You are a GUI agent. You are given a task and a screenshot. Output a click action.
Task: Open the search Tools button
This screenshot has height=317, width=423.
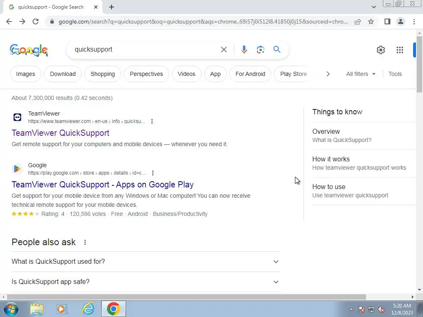(x=395, y=74)
